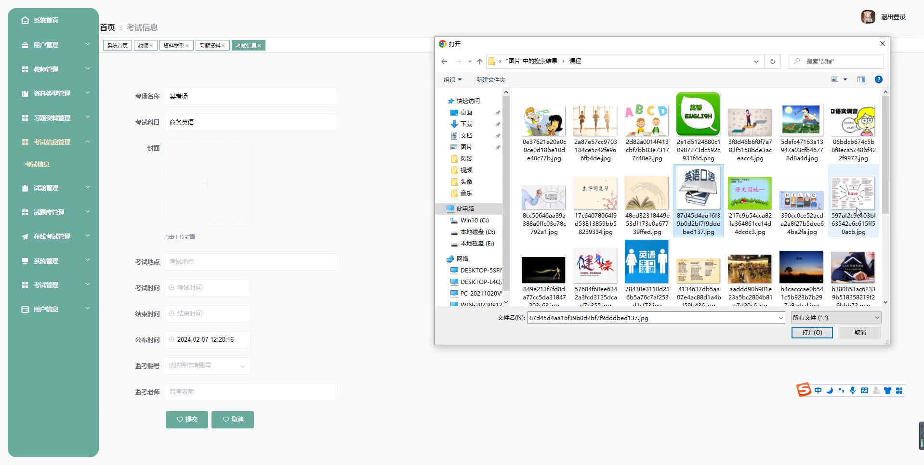This screenshot has width=924, height=465.
Task: Select 下载 in navigation tree
Action: coord(466,124)
